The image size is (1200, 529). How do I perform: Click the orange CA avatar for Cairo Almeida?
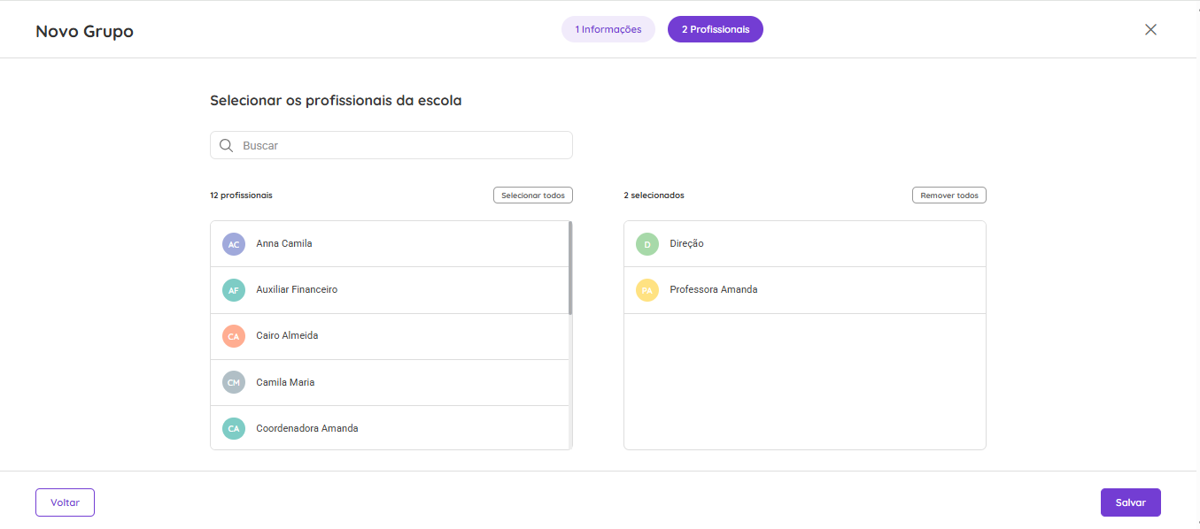coord(234,336)
